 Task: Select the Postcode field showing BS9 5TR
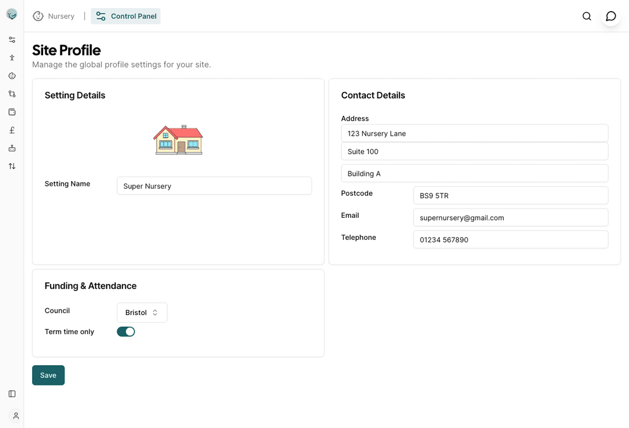(511, 195)
